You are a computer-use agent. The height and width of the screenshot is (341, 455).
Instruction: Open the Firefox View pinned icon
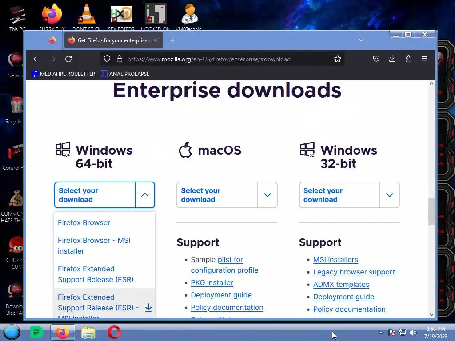point(52,40)
